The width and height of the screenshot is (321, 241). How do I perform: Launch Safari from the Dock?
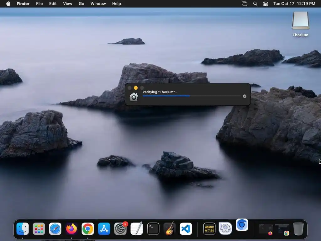click(x=55, y=229)
